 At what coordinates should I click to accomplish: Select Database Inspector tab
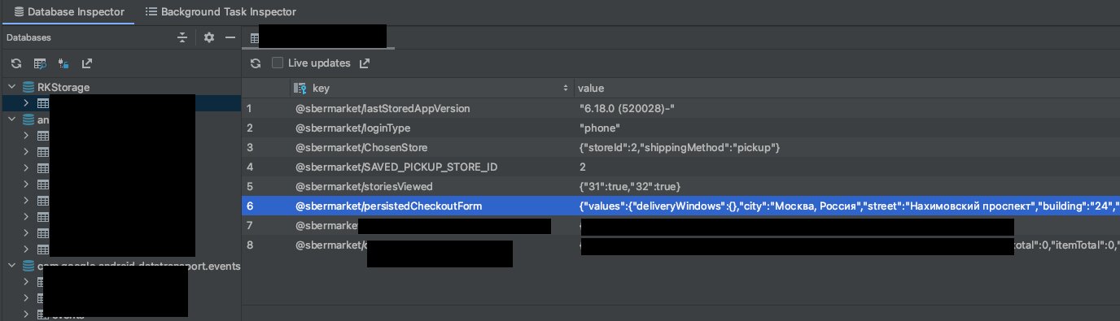point(68,12)
